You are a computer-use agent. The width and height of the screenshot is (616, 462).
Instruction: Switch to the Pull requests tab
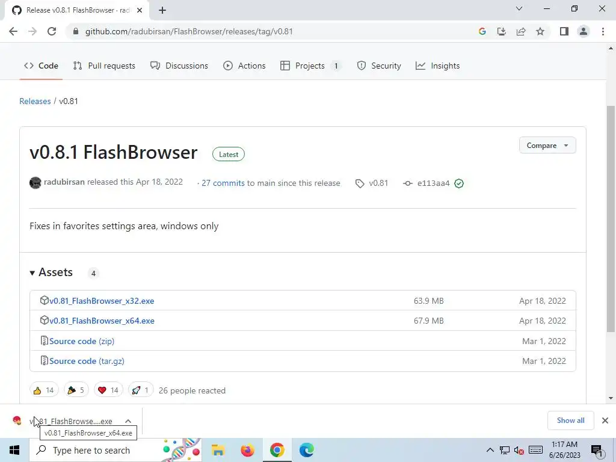point(104,66)
